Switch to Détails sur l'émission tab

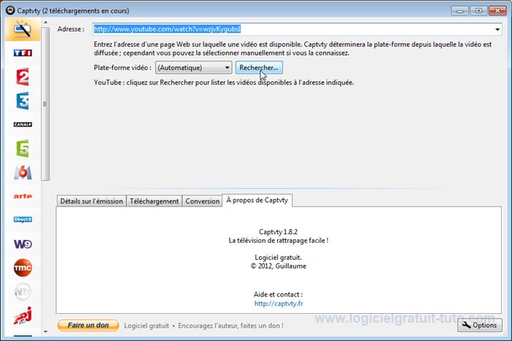[91, 201]
